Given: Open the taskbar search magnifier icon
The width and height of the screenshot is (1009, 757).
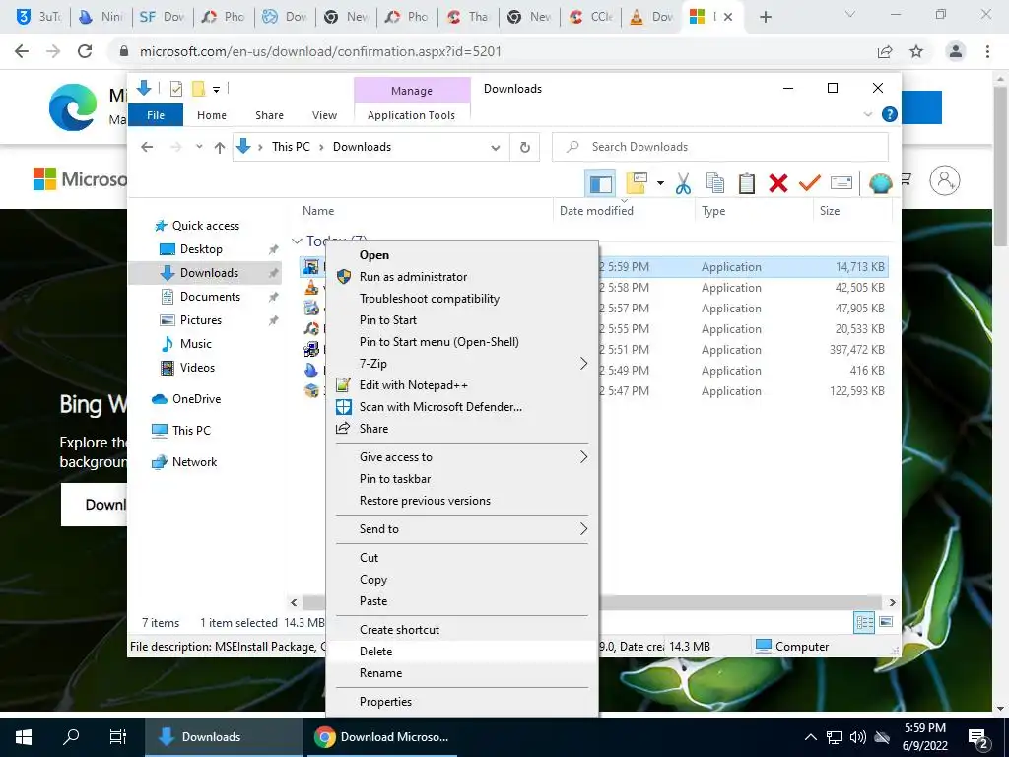Looking at the screenshot, I should click(71, 737).
